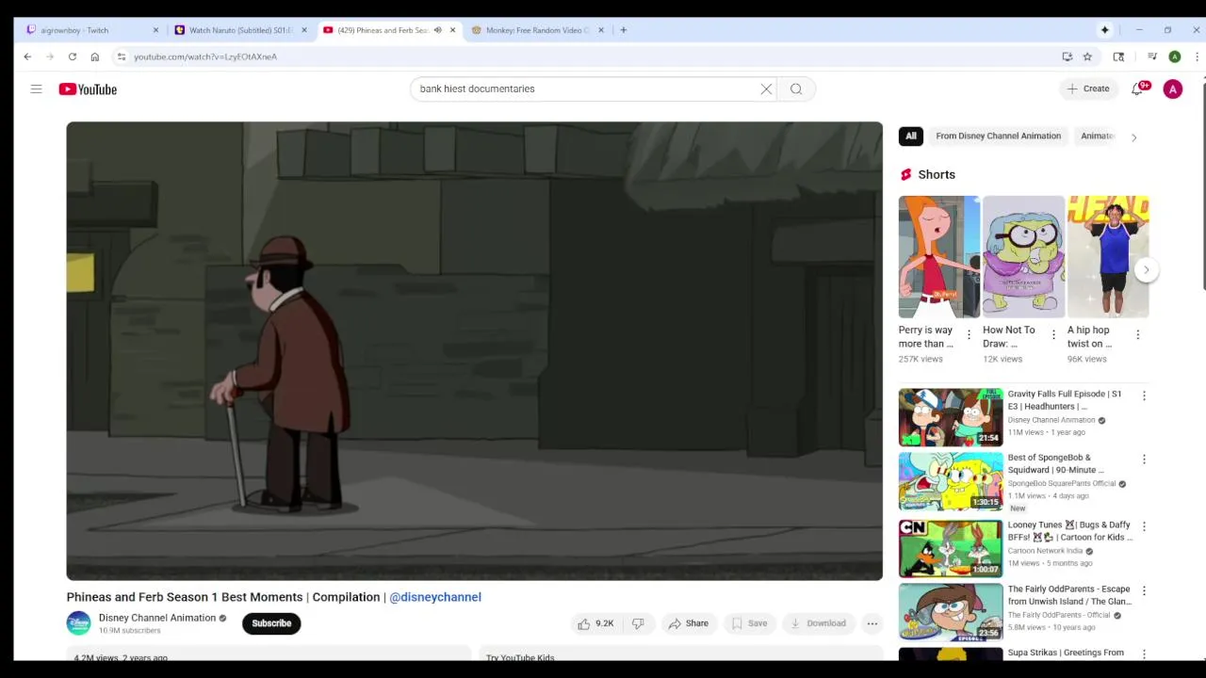Image resolution: width=1206 pixels, height=678 pixels.
Task: Select From Disney Channel Animation chip
Action: click(998, 136)
